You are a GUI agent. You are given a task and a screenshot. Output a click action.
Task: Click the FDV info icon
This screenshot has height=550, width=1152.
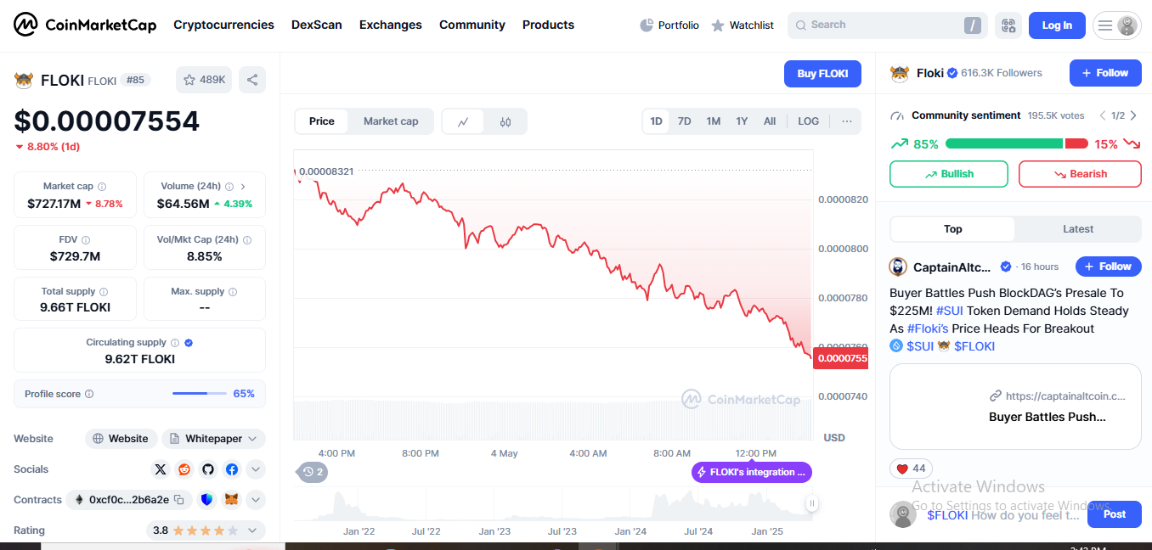[86, 240]
